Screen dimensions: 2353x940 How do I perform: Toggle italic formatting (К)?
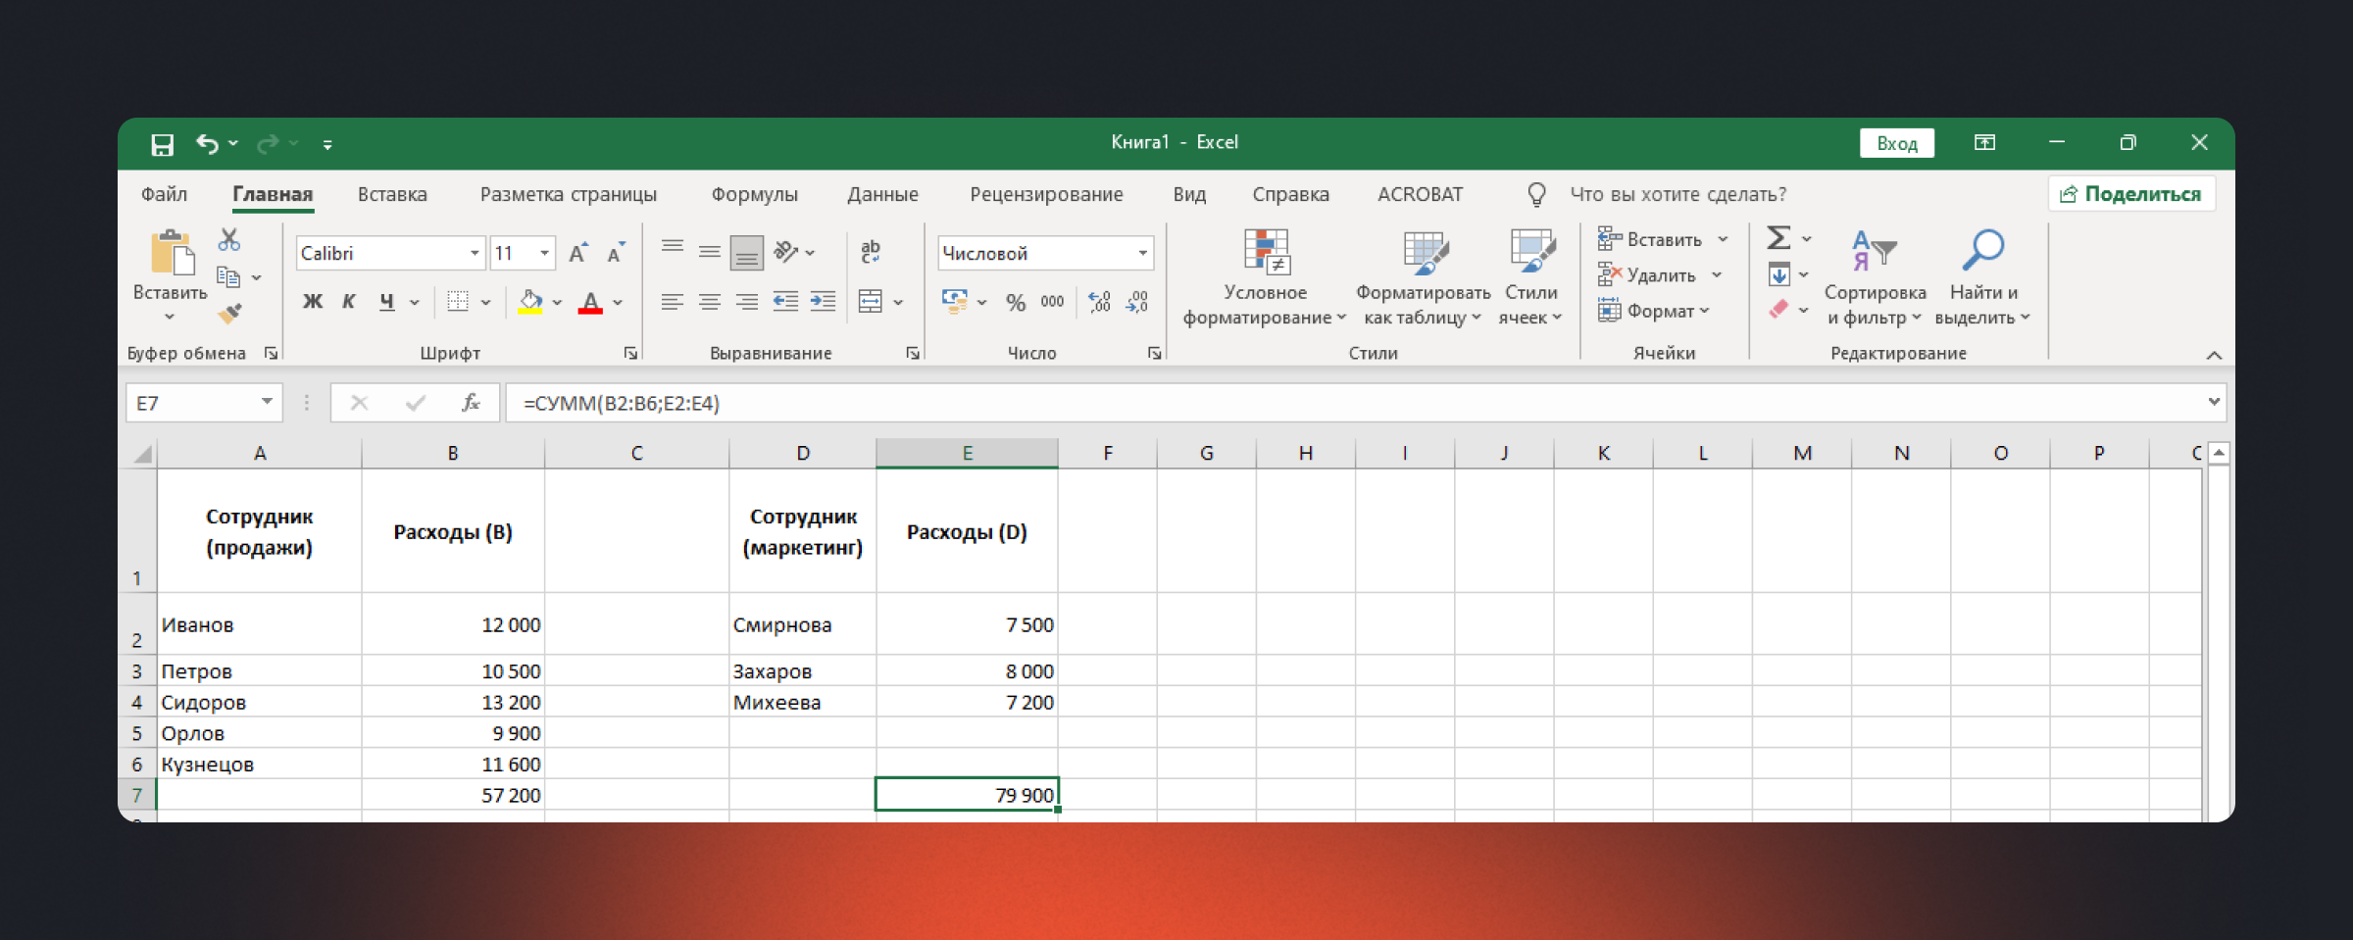click(349, 302)
